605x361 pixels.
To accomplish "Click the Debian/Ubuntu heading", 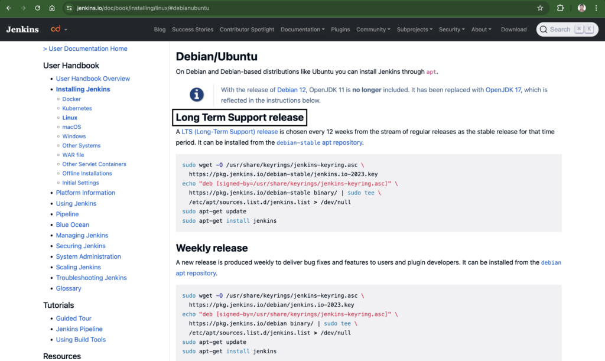I will 216,56.
